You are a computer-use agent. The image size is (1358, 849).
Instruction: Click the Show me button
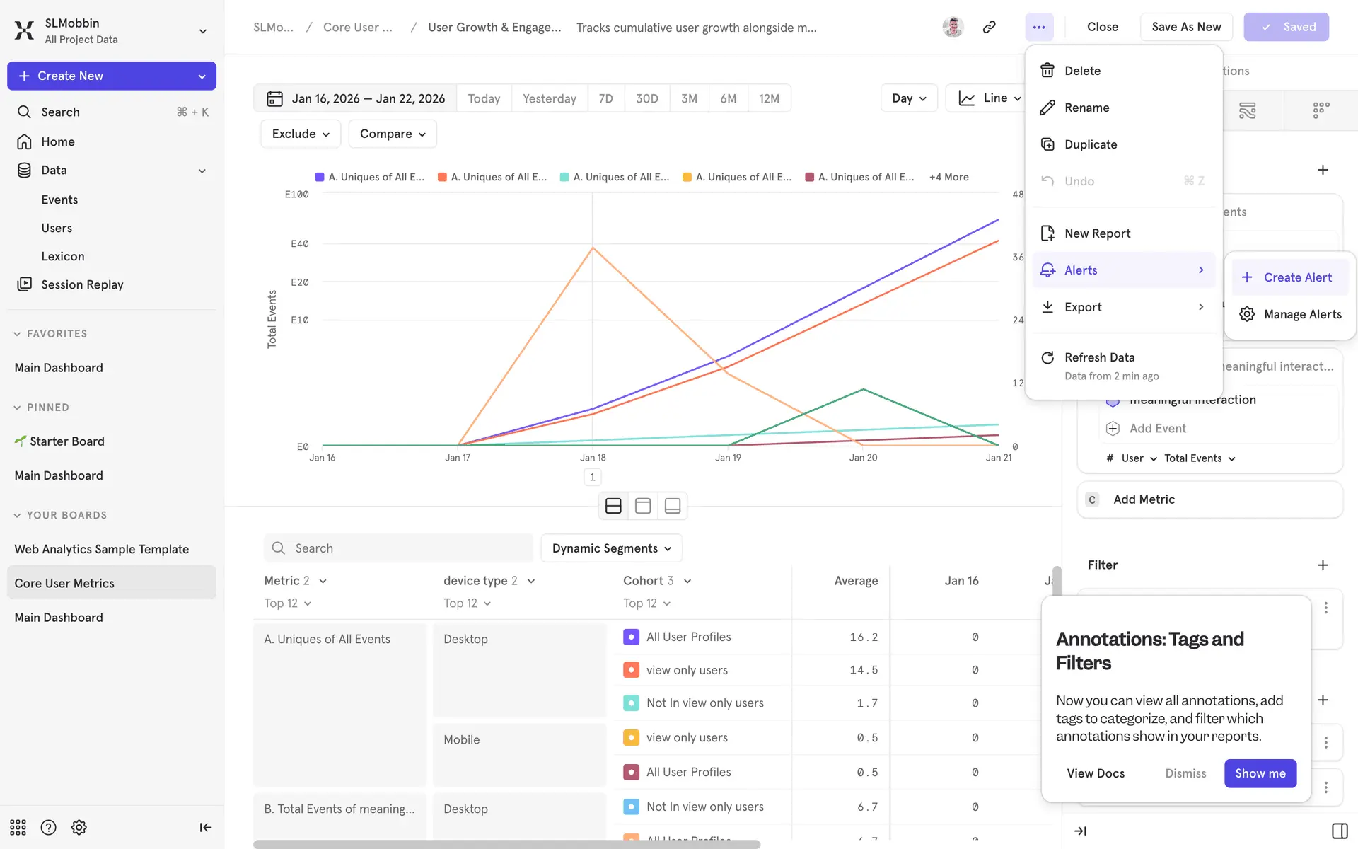tap(1260, 773)
